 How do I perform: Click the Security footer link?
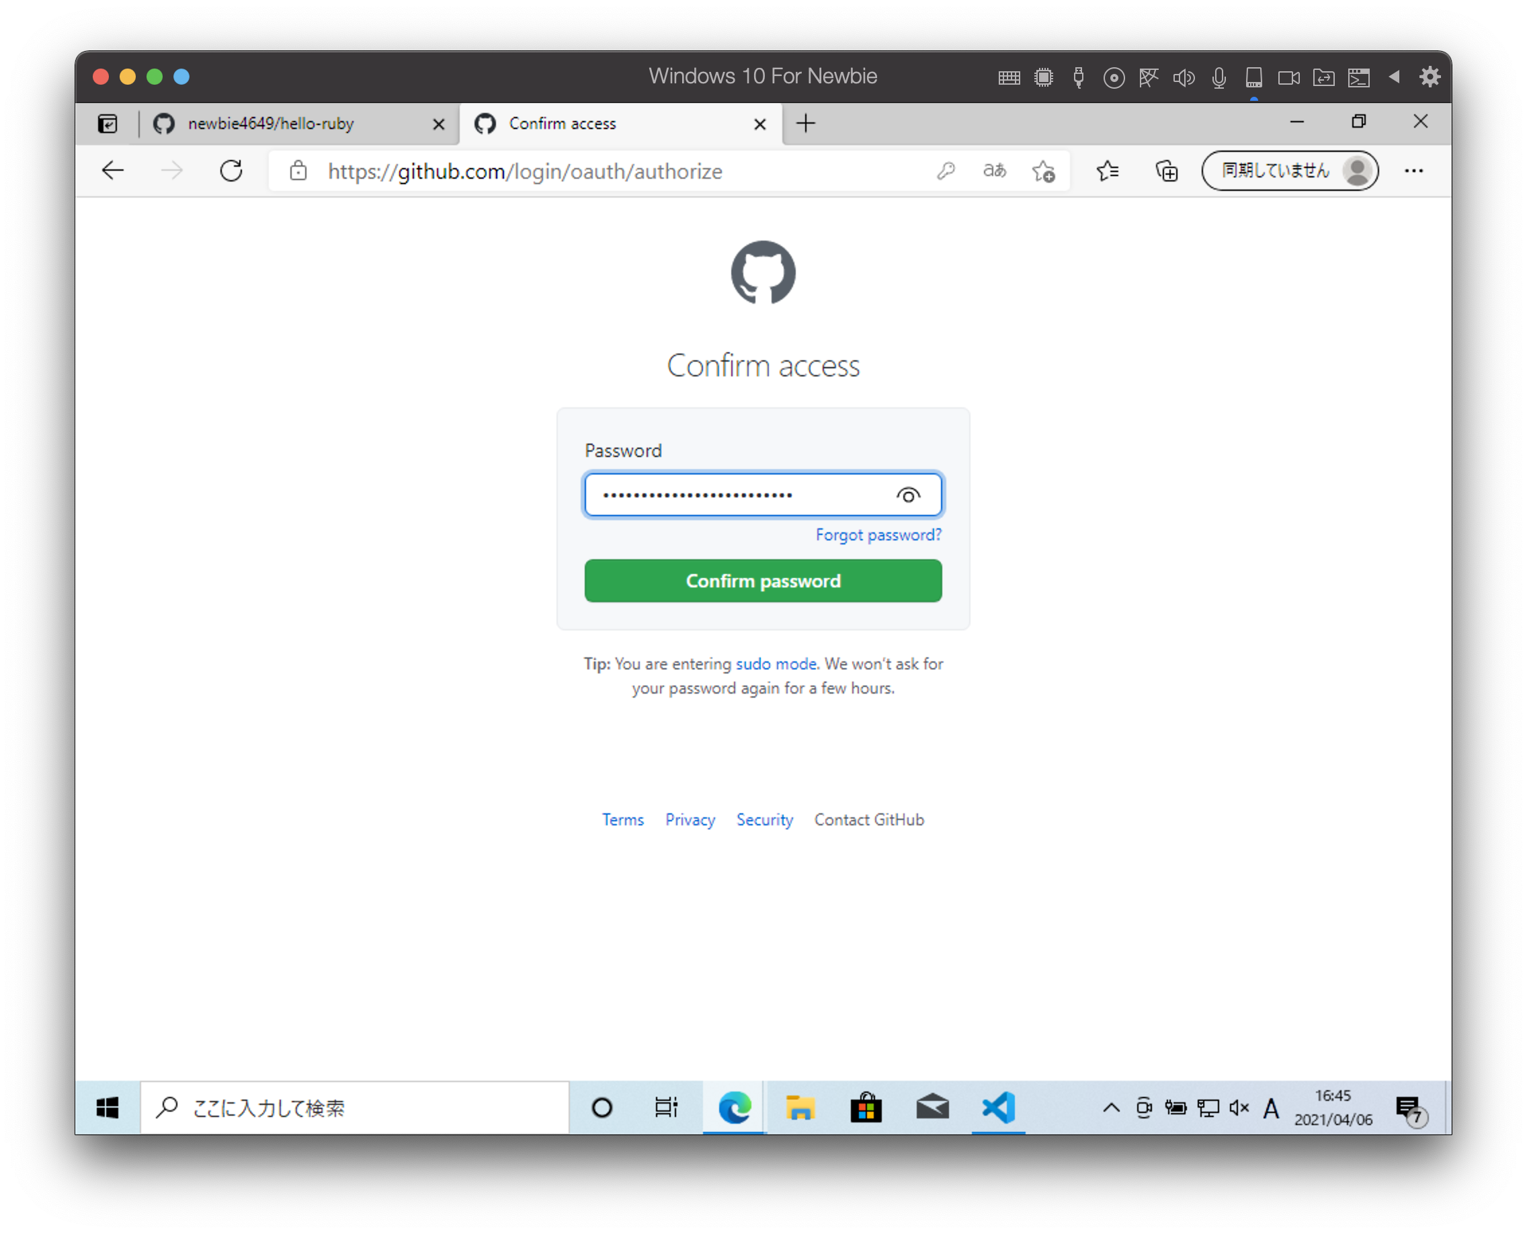[766, 820]
